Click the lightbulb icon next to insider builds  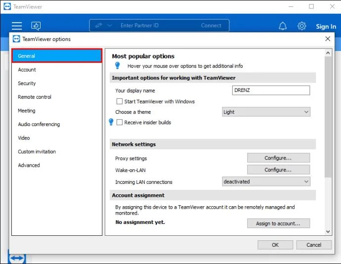[x=111, y=122]
